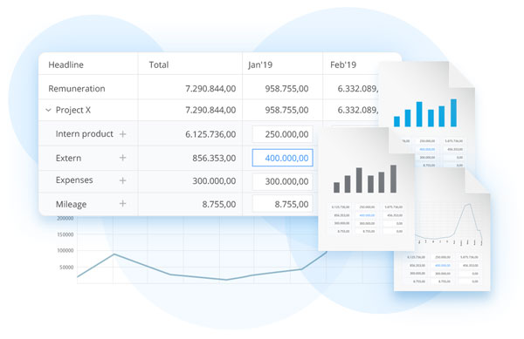Click Project X Jan'19 value 958.755,00
Image resolution: width=524 pixels, height=339 pixels.
[286, 110]
